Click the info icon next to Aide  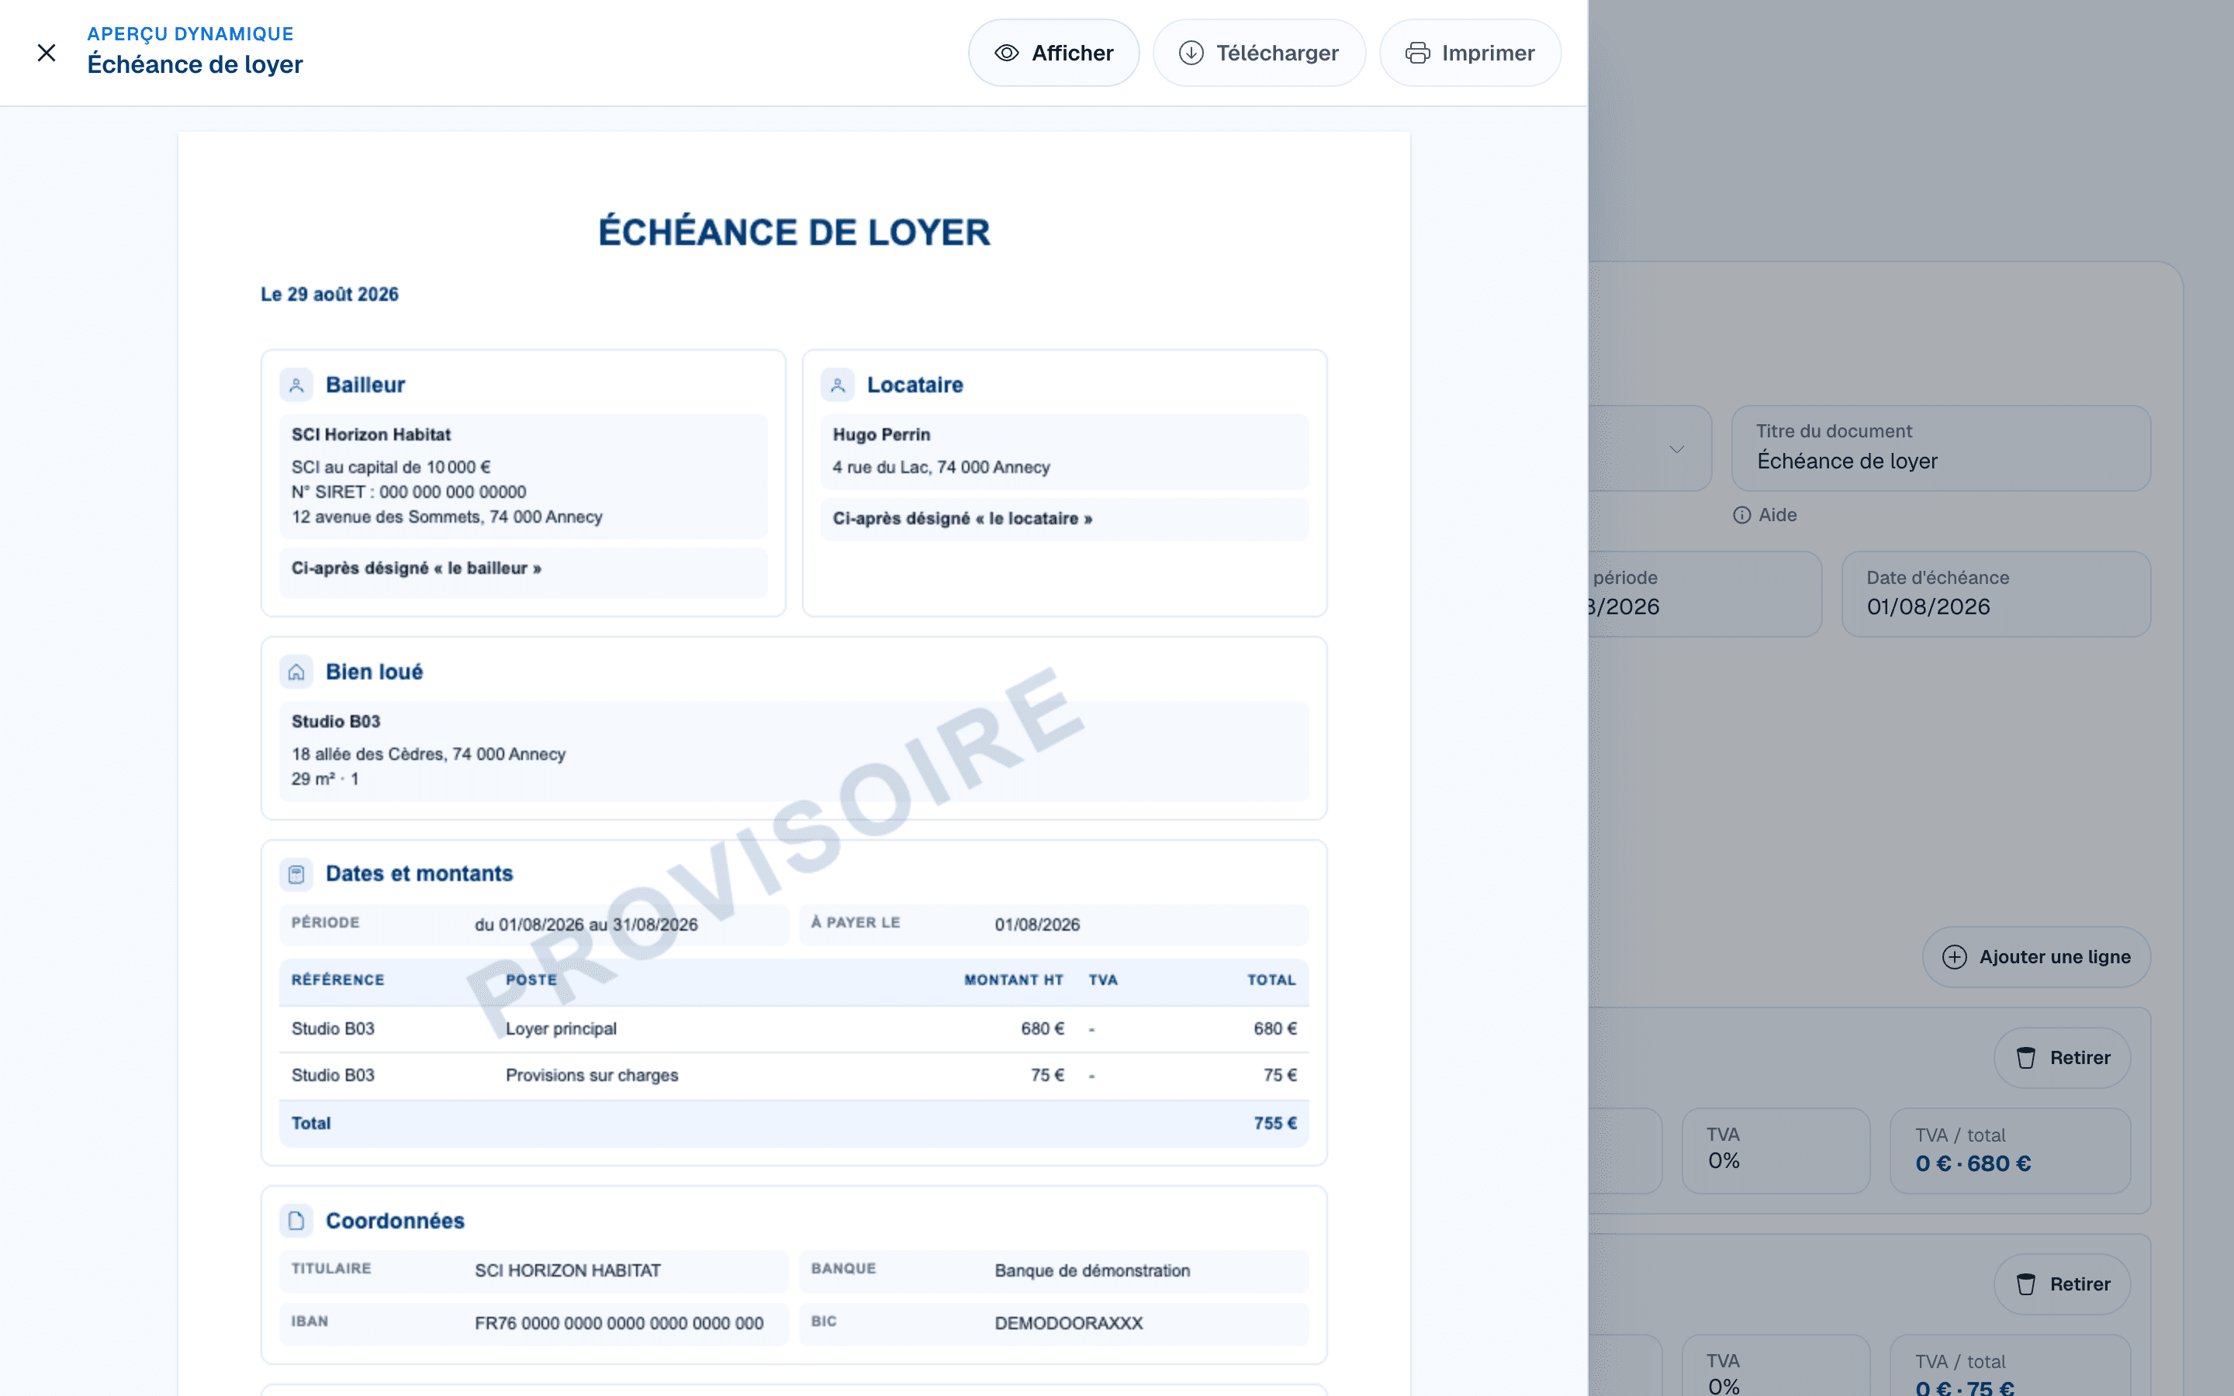pyautogui.click(x=1742, y=515)
